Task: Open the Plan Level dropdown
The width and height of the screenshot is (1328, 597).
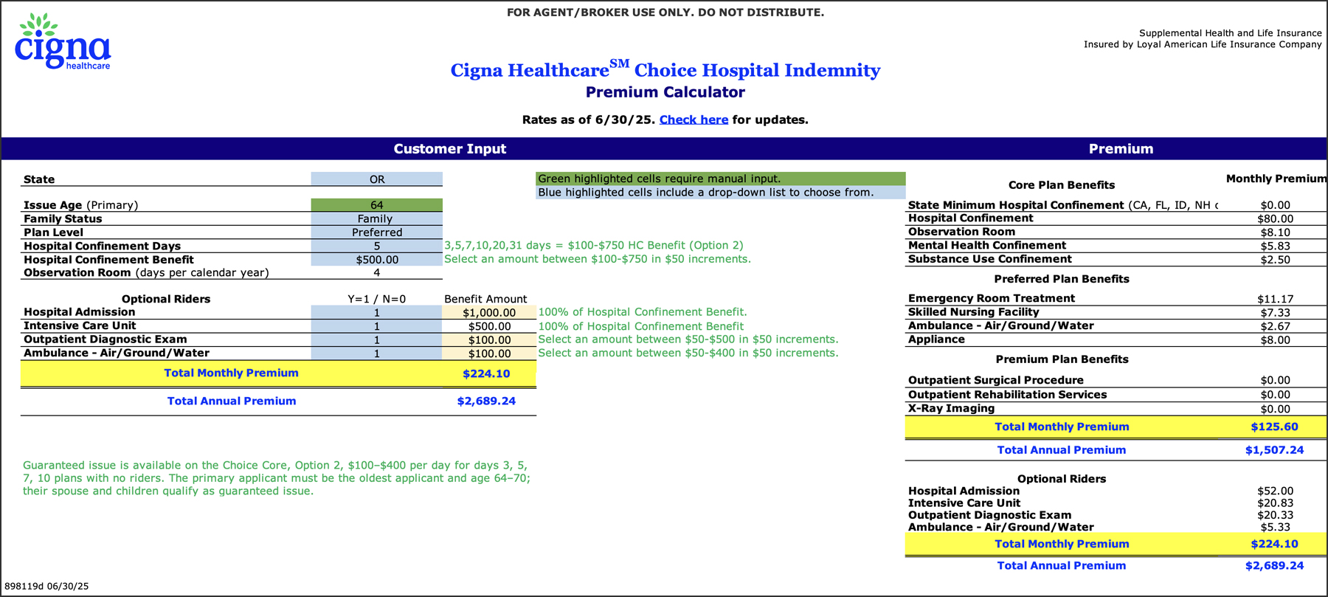Action: [376, 232]
